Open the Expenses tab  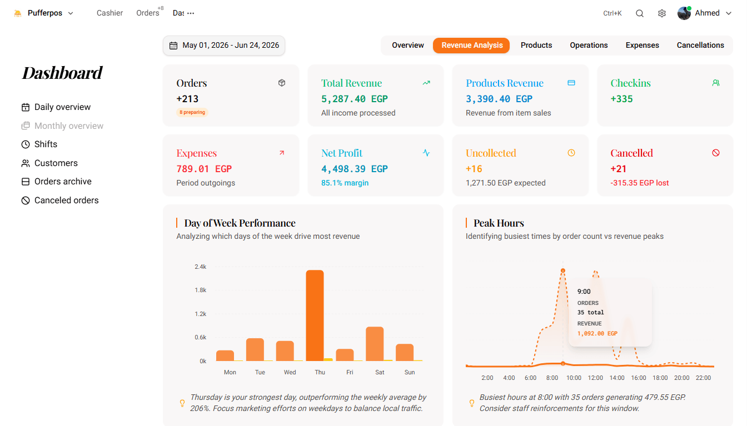coord(643,46)
